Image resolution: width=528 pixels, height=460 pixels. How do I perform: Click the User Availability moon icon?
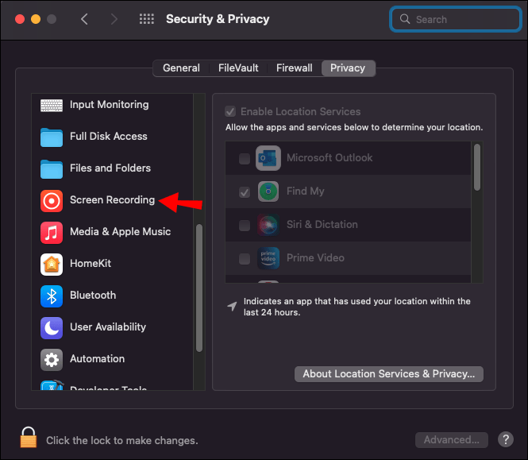pyautogui.click(x=51, y=328)
